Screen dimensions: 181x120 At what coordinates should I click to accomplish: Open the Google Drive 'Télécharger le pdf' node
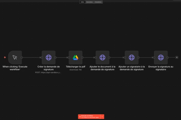point(75,57)
